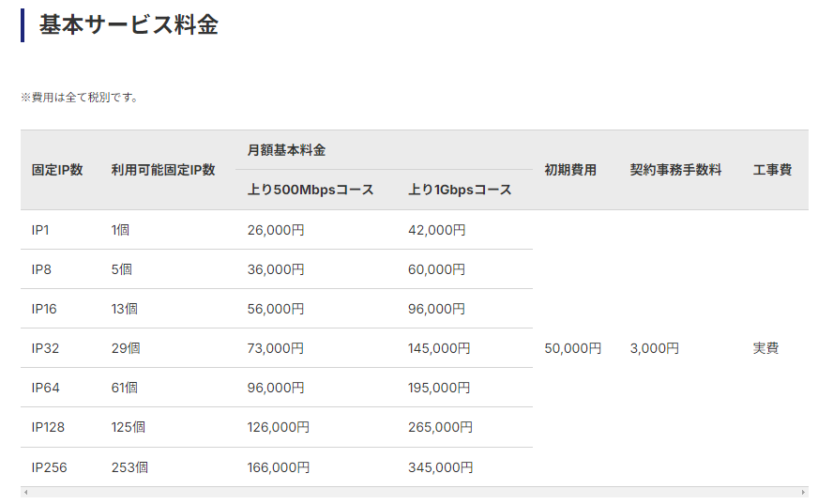This screenshot has height=504, width=818.
Task: Click the 73,000円 price cell
Action: 276,348
